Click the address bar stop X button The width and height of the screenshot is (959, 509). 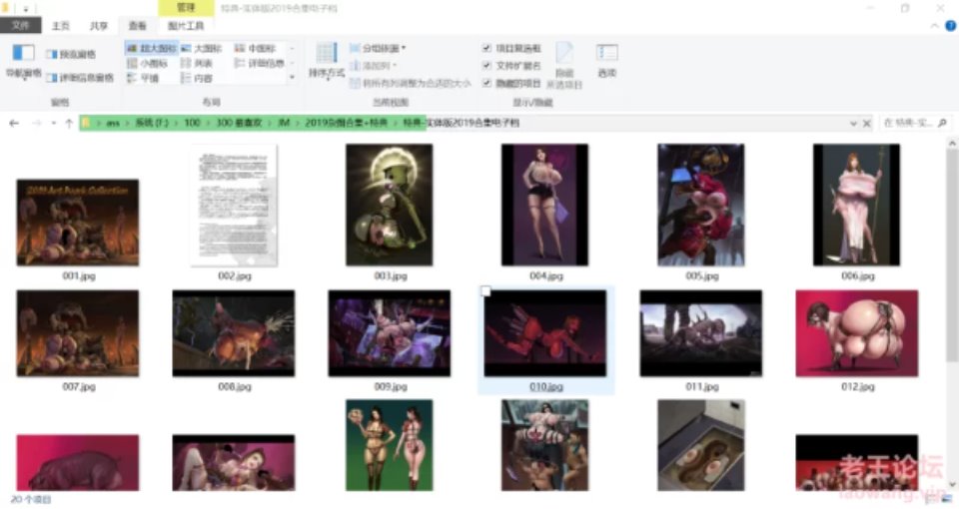(867, 124)
